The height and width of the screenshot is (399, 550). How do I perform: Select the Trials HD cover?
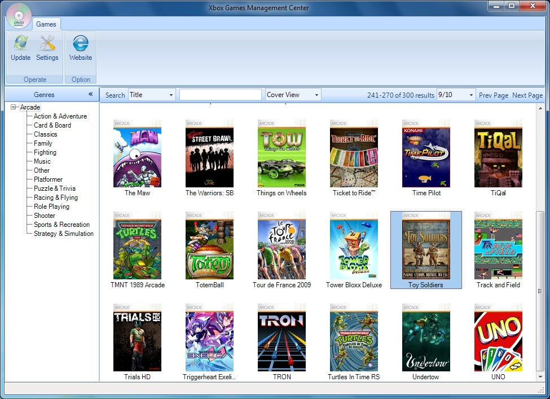coord(137,337)
